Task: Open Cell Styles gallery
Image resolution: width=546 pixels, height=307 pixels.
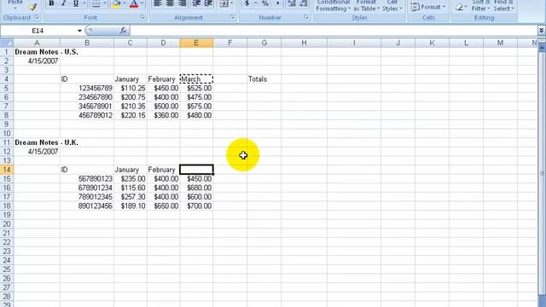Action: [392, 6]
